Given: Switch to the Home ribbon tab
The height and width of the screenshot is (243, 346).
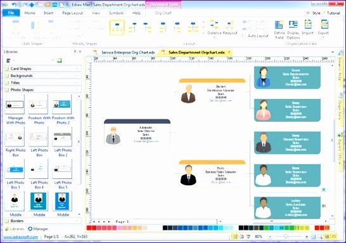Looking at the screenshot, I should (x=30, y=13).
